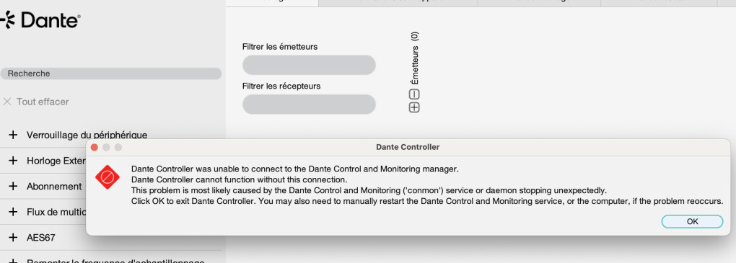The width and height of the screenshot is (736, 263).
Task: Click the 'unable to connect' error message line
Action: pyautogui.click(x=295, y=169)
